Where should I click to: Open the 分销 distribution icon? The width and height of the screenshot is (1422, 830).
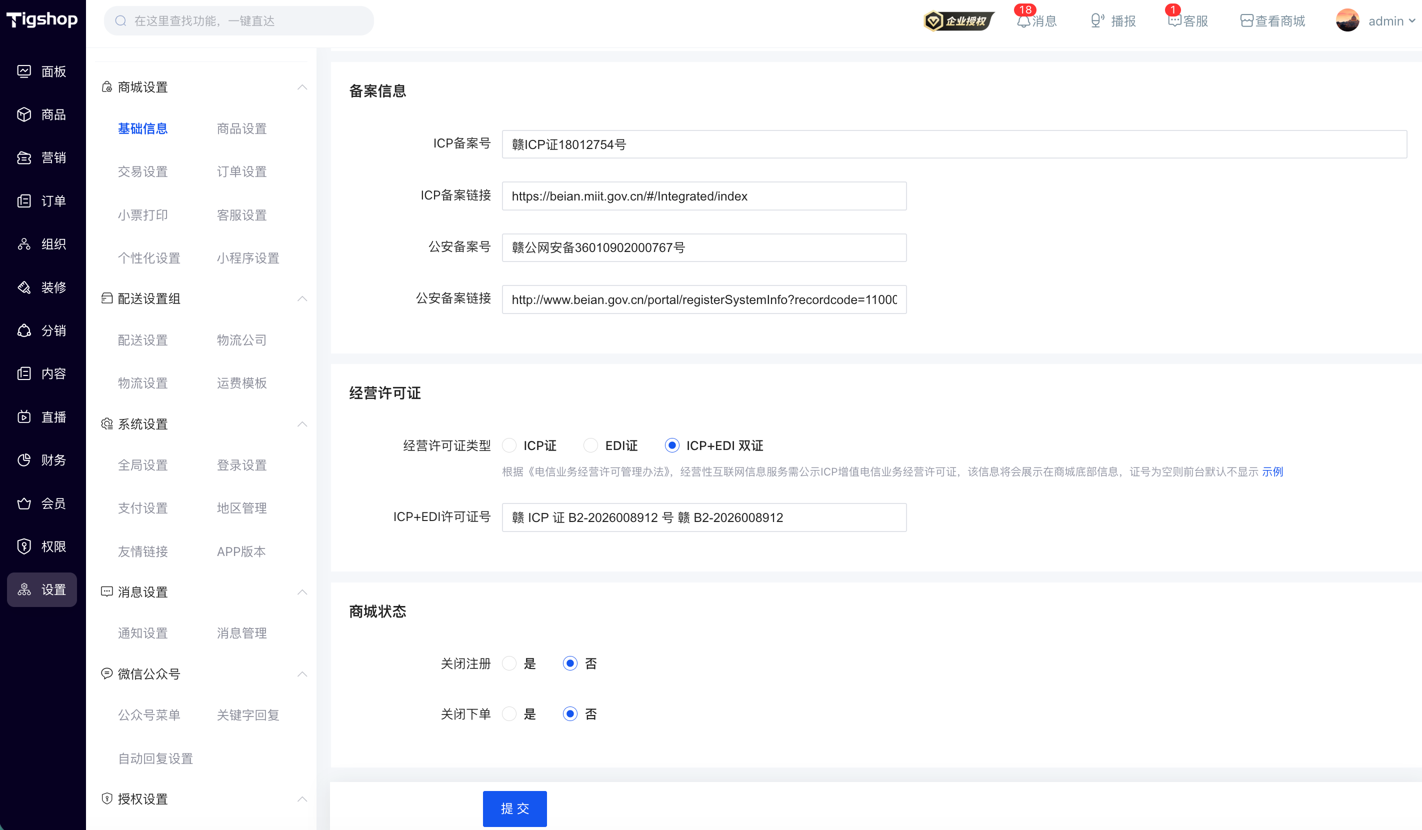pyautogui.click(x=23, y=330)
